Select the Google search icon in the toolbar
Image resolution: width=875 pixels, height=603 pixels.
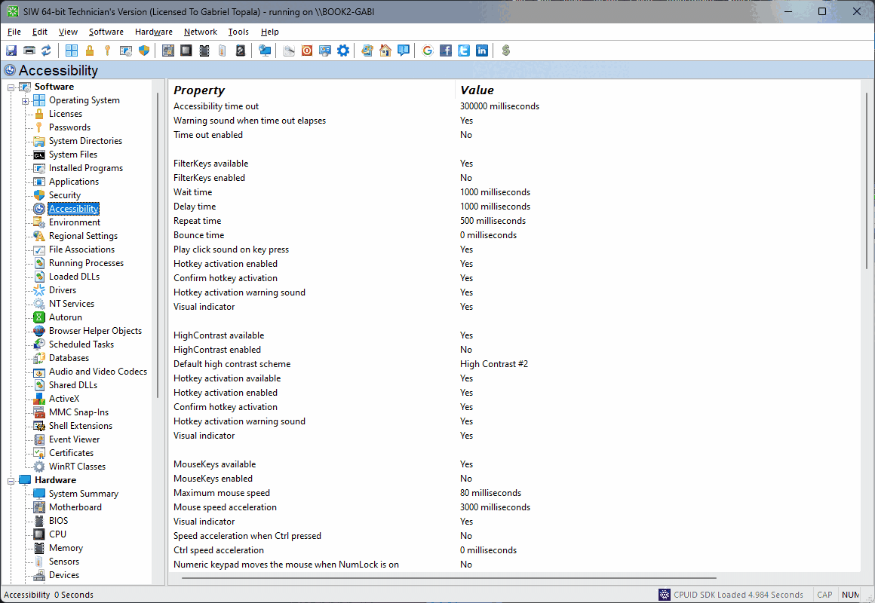(427, 50)
